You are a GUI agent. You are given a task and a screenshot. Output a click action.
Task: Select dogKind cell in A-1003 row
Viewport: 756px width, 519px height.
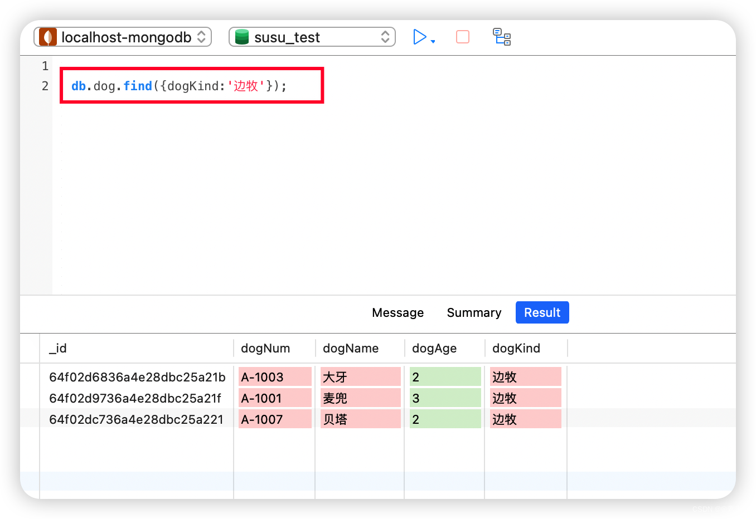[526, 377]
